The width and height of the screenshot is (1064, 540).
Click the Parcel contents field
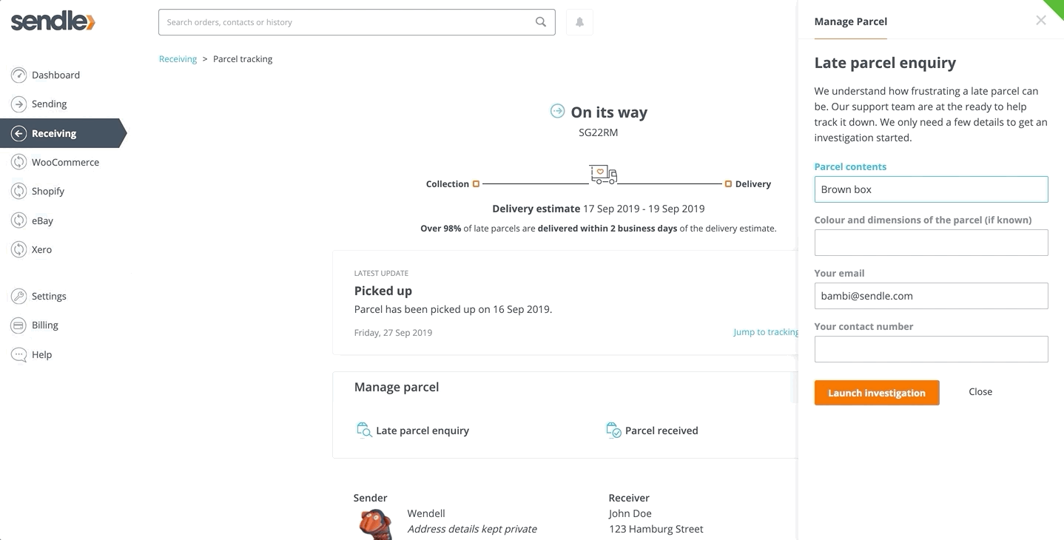pos(931,189)
